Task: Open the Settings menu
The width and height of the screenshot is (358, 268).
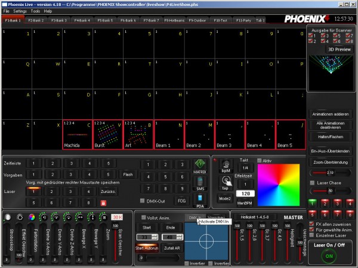Action: click(x=20, y=11)
